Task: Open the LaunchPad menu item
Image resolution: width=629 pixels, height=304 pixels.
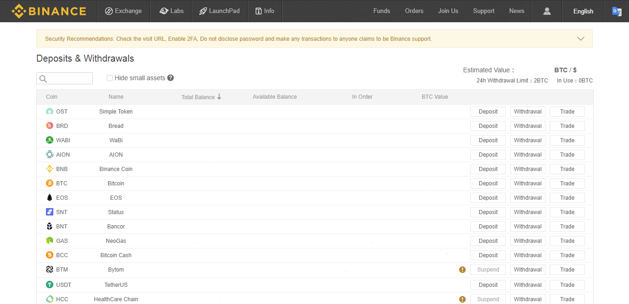Action: (x=219, y=11)
